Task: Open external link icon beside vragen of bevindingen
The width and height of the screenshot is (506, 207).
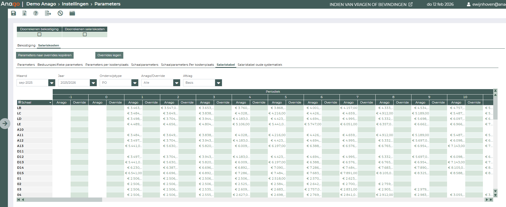Action: (x=410, y=4)
